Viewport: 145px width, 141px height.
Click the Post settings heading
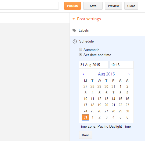click(89, 19)
